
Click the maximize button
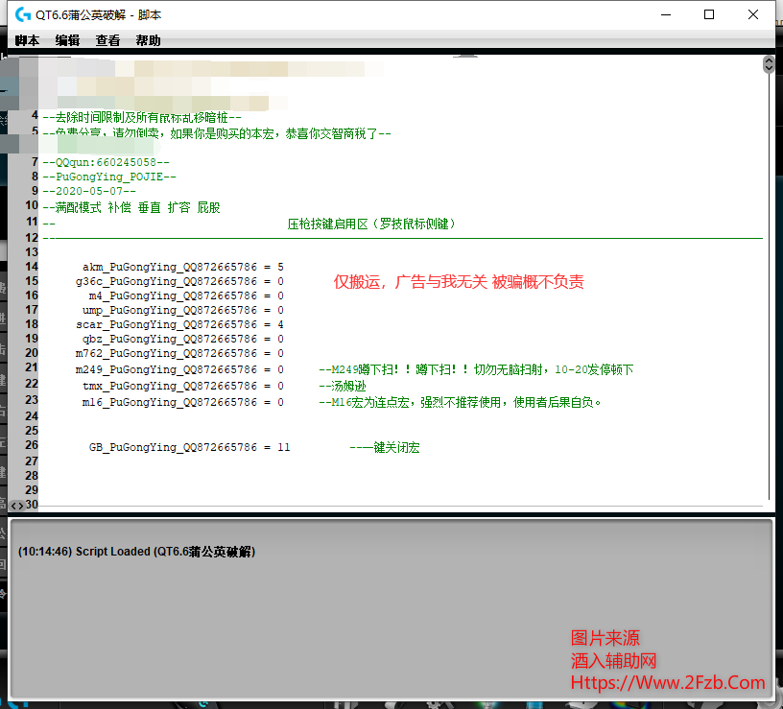(x=708, y=14)
